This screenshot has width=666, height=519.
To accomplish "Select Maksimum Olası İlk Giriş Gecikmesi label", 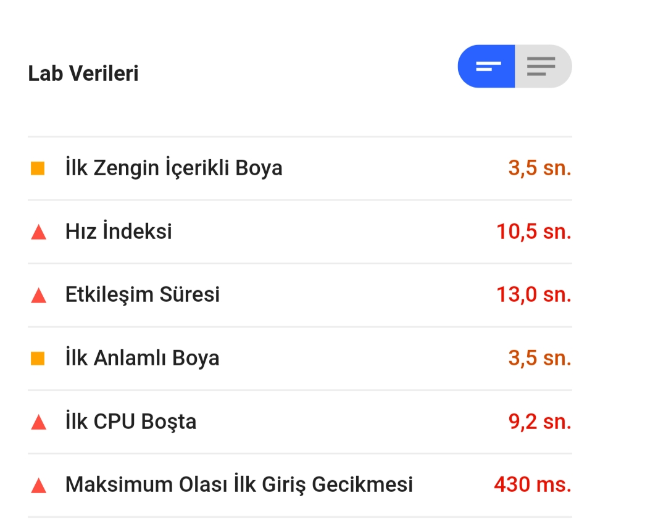I will pyautogui.click(x=239, y=484).
